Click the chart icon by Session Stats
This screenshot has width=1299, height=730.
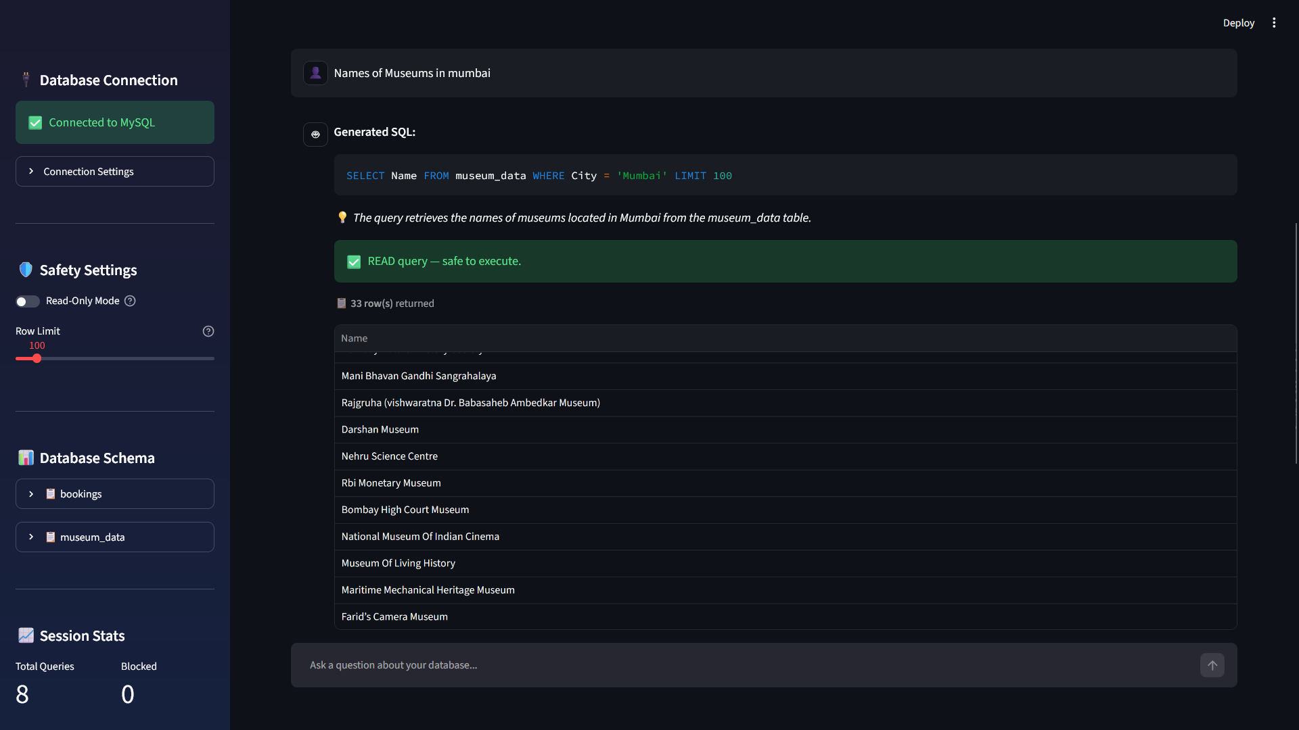pos(26,635)
